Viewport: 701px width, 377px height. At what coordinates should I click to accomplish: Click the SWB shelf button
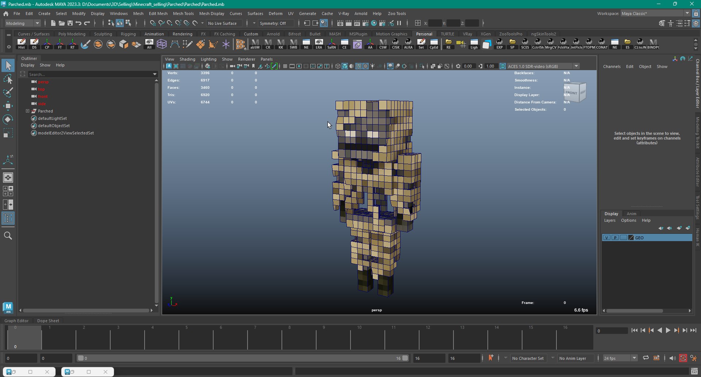pos(294,44)
